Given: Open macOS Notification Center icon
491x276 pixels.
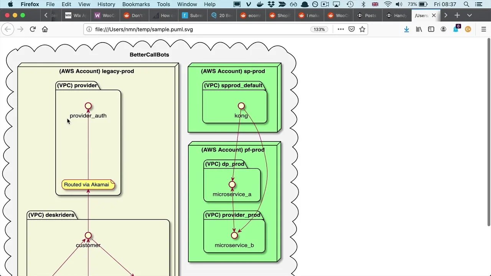Looking at the screenshot, I should point(479,4).
